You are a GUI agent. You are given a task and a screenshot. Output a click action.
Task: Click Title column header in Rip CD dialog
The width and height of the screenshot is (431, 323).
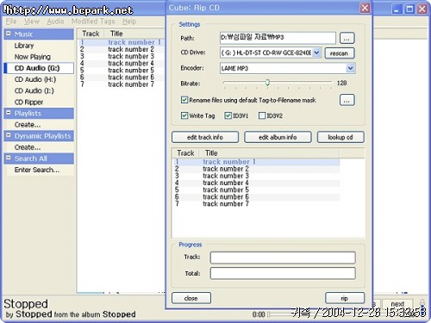269,153
